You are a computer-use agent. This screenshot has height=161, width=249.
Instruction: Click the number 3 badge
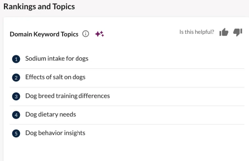click(16, 96)
